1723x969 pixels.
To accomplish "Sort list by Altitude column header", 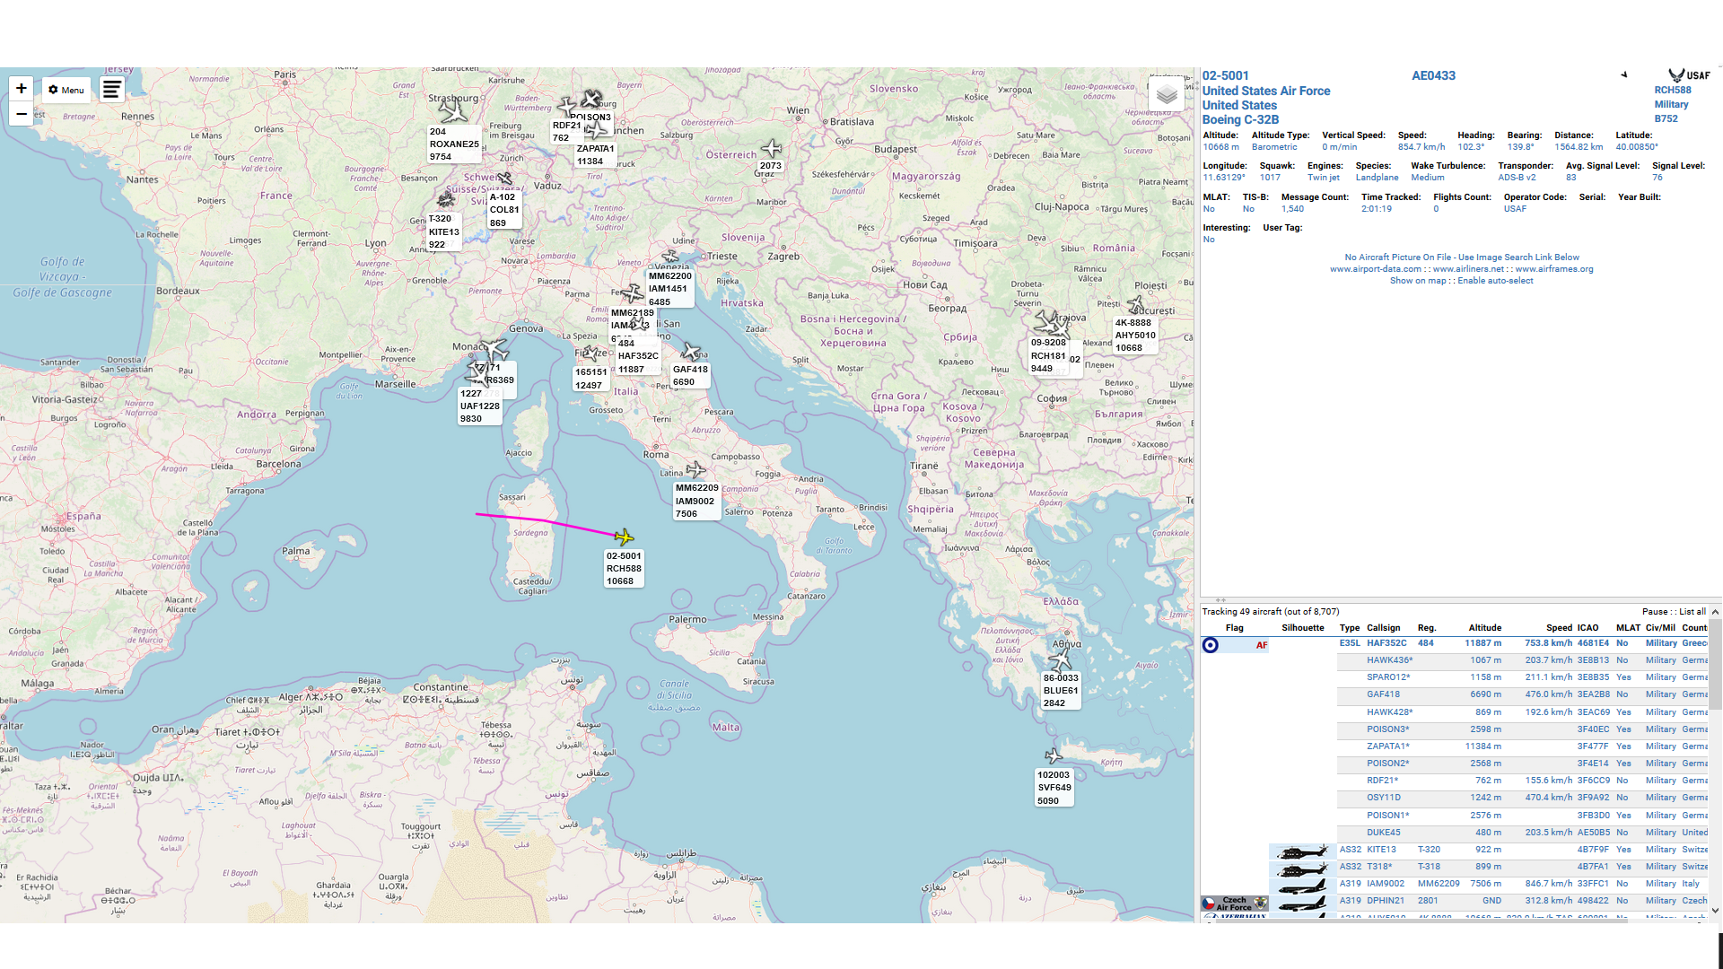I will [x=1484, y=628].
